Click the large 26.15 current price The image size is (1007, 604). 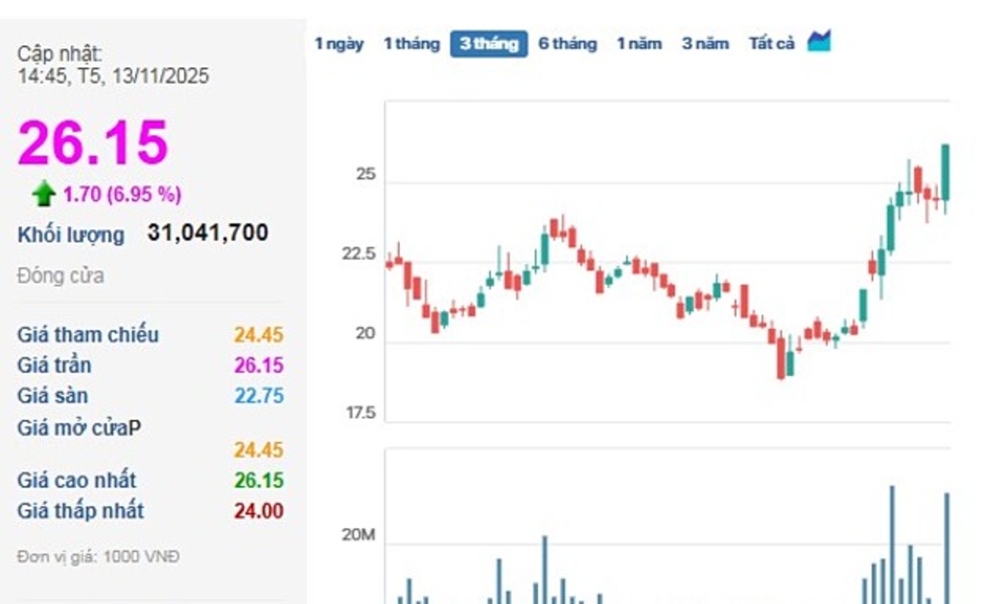click(93, 143)
